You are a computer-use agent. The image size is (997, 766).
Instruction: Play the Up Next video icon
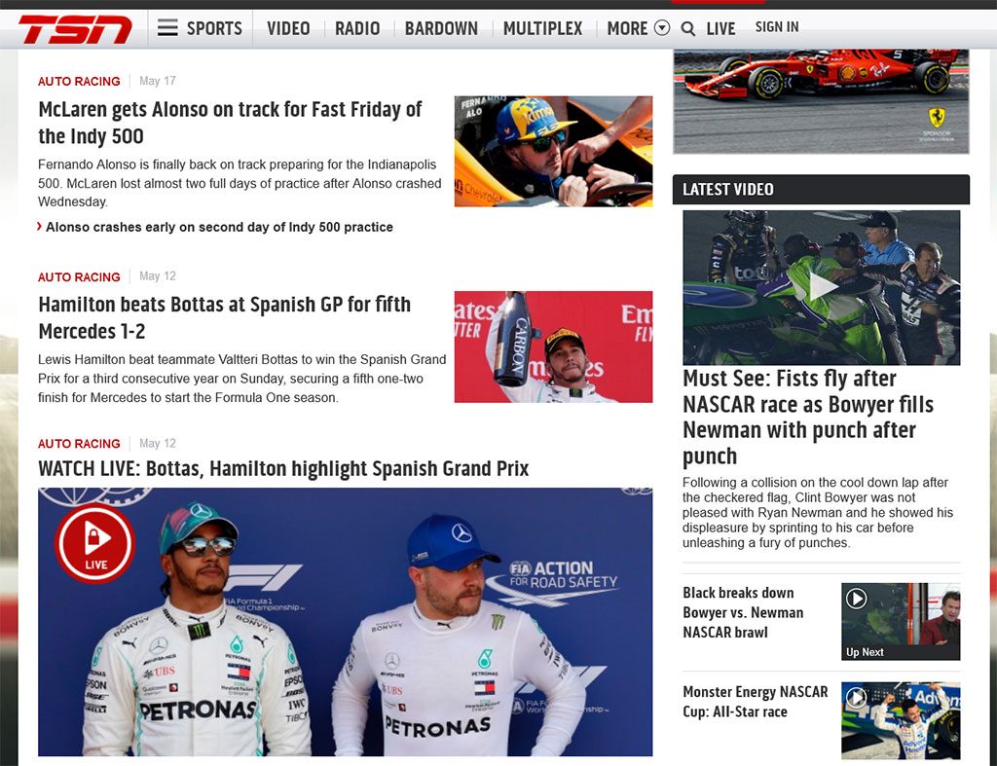tap(856, 599)
